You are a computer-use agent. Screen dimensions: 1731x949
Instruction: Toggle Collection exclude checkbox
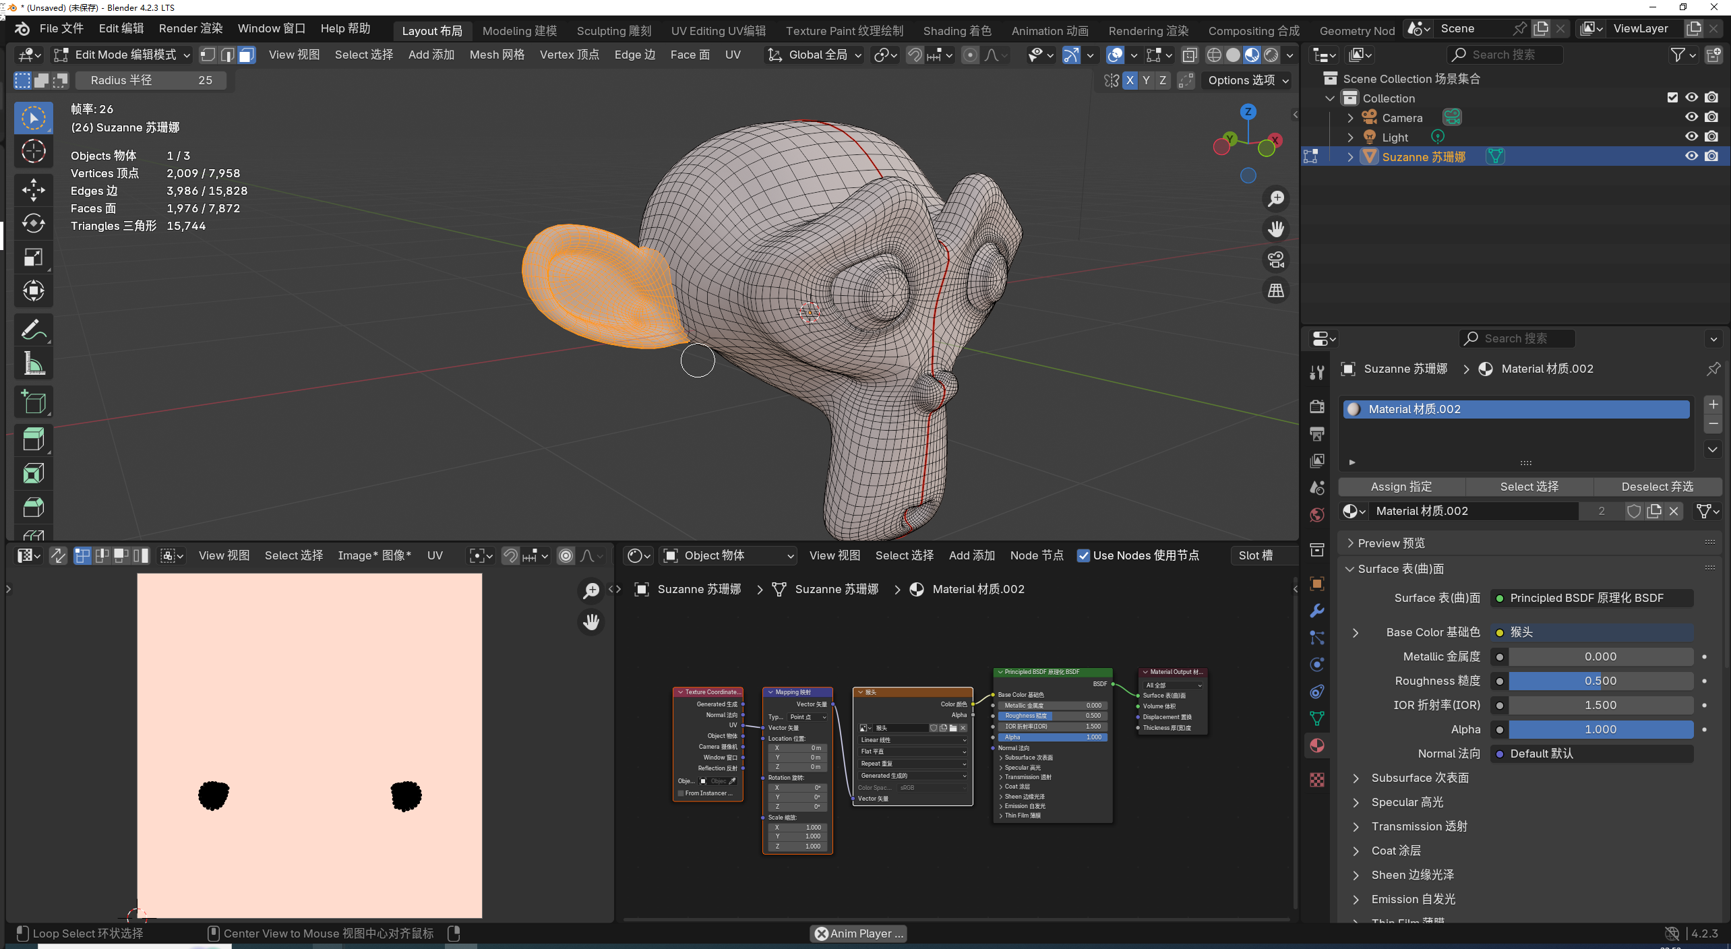pyautogui.click(x=1672, y=98)
